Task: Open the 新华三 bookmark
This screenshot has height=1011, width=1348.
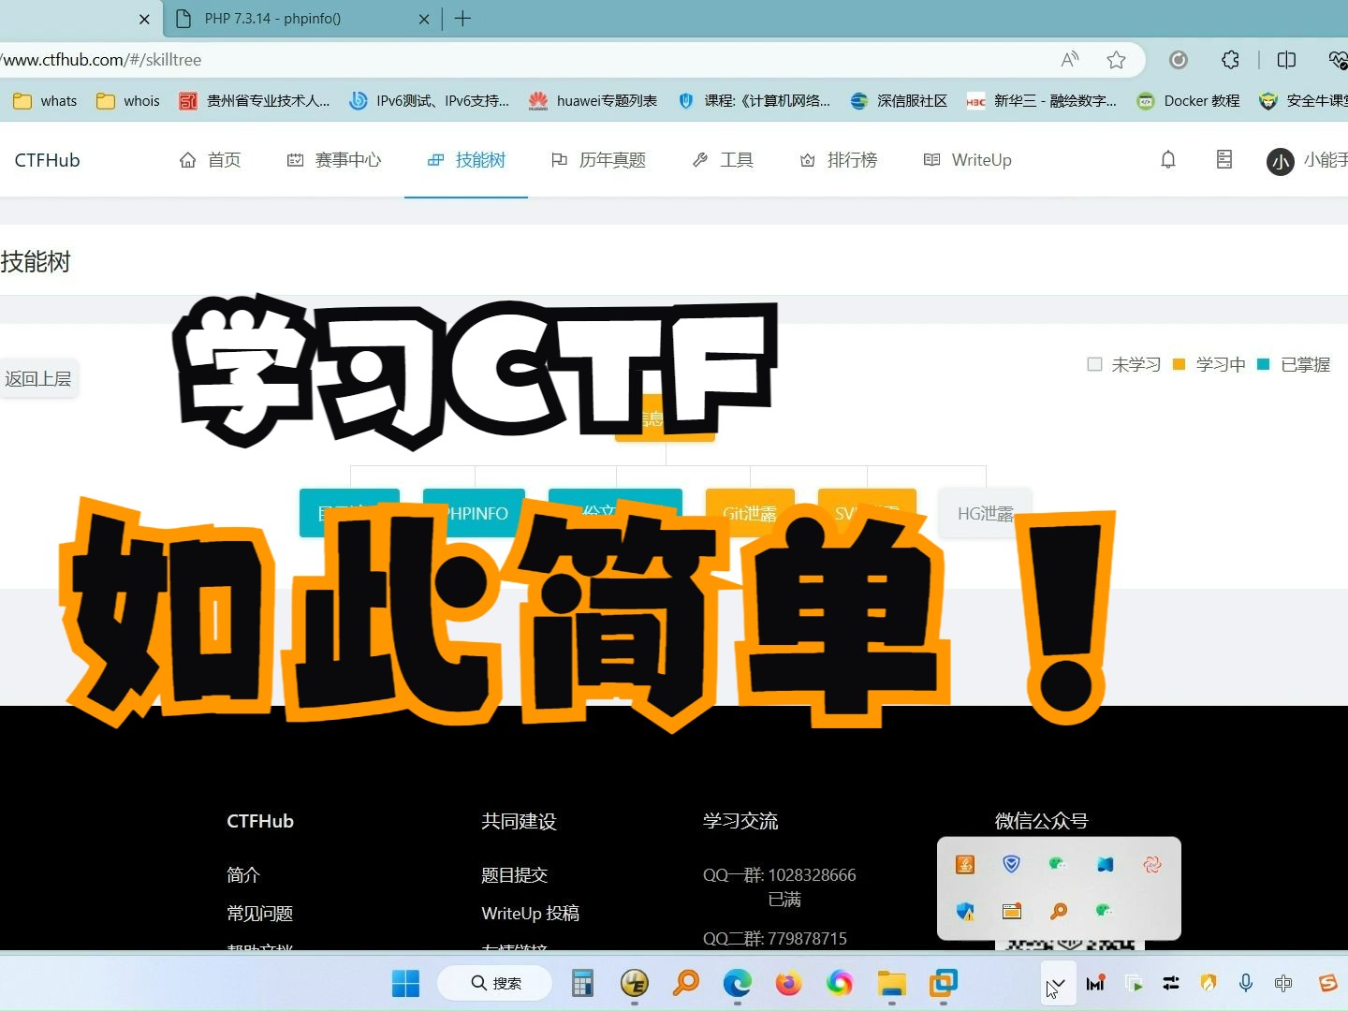Action: pos(1041,101)
